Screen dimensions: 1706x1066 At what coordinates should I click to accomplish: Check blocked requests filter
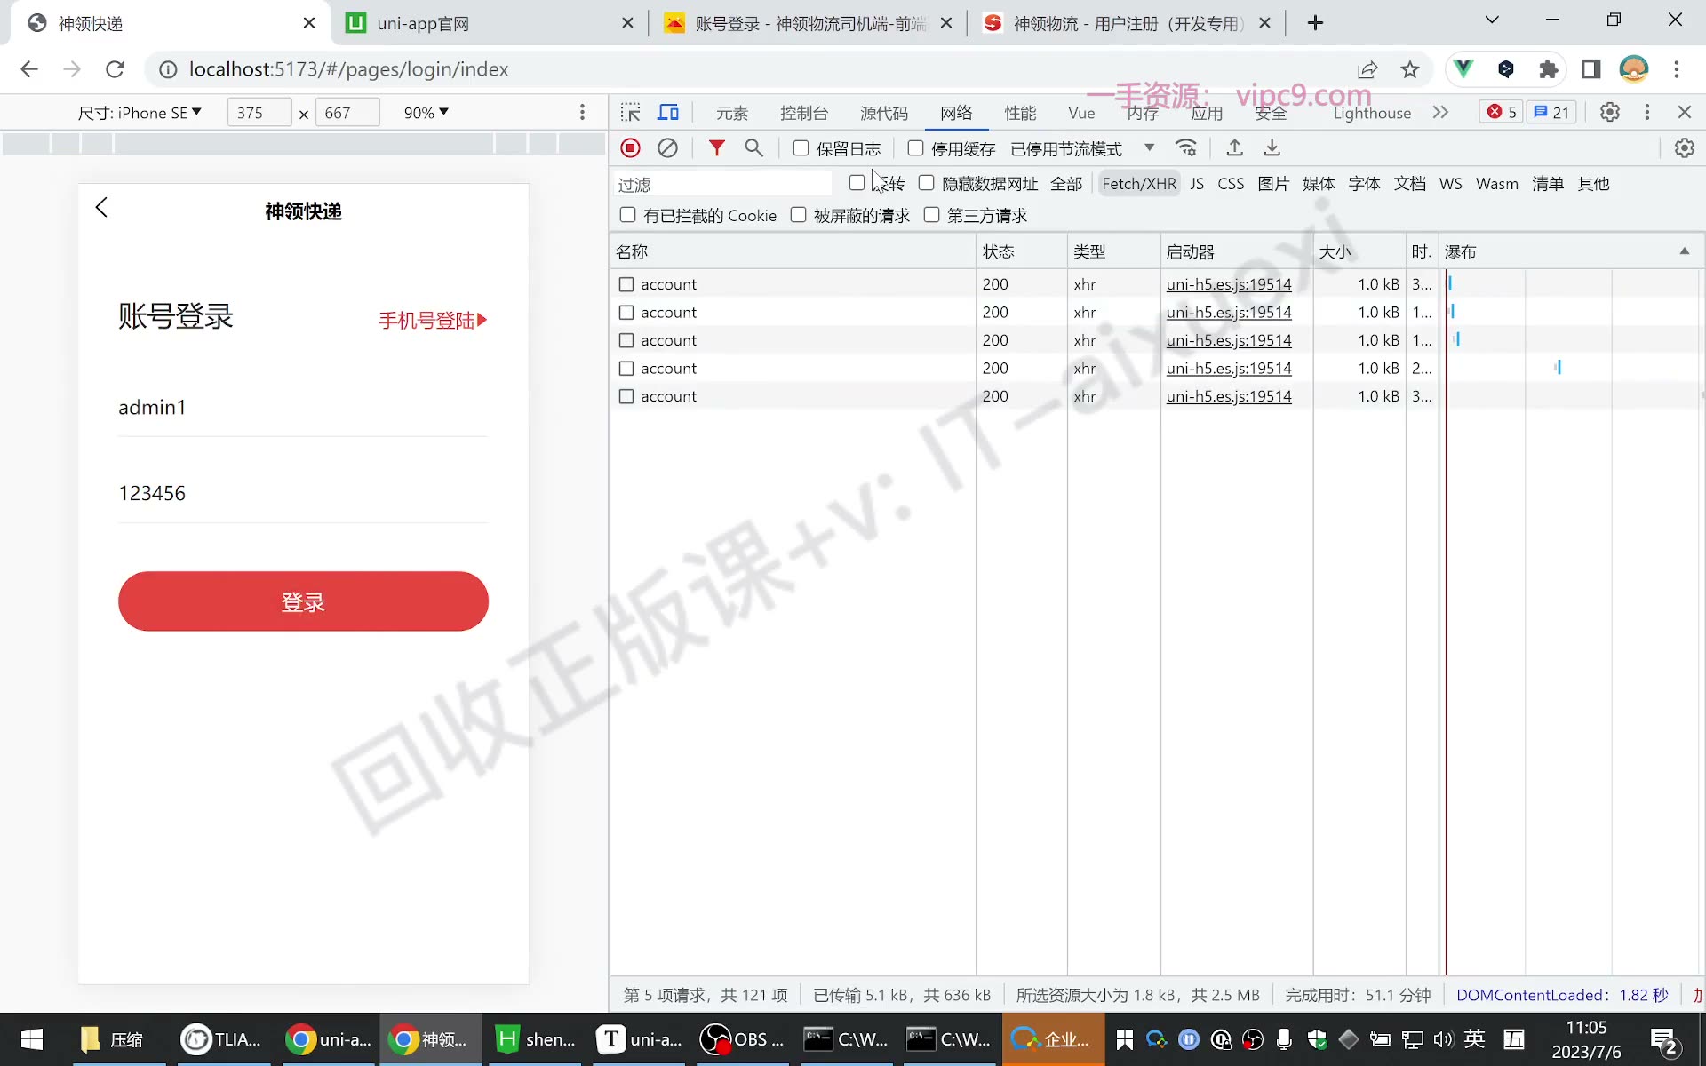pos(798,215)
